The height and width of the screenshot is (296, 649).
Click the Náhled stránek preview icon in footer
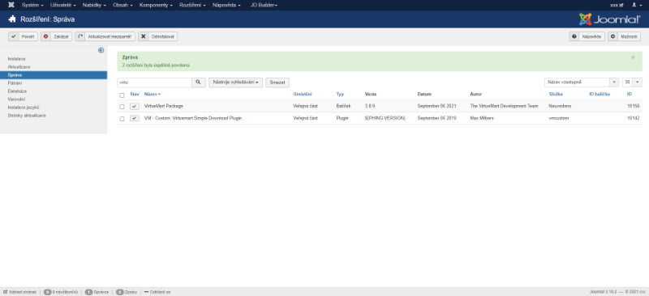pos(6,292)
